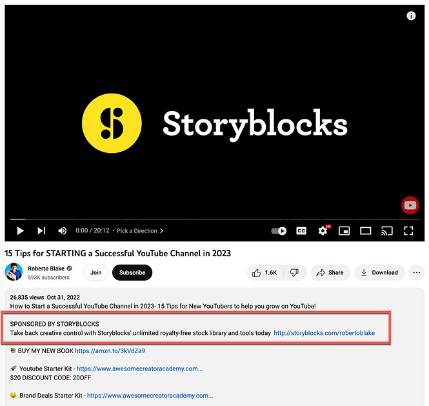Click the 593K subscribers text
The height and width of the screenshot is (406, 429).
pos(48,278)
